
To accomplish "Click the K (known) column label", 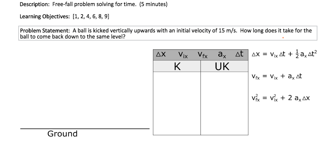I will click(x=177, y=66).
